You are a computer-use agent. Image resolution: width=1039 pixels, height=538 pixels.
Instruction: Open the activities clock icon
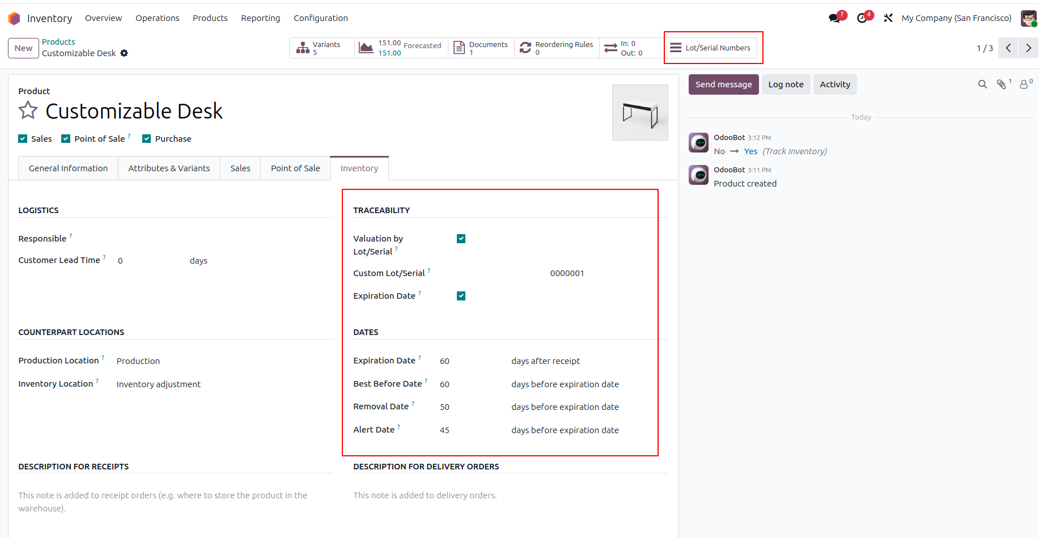click(862, 18)
